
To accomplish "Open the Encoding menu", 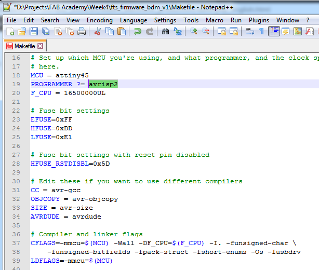I will pyautogui.click(x=100, y=20).
